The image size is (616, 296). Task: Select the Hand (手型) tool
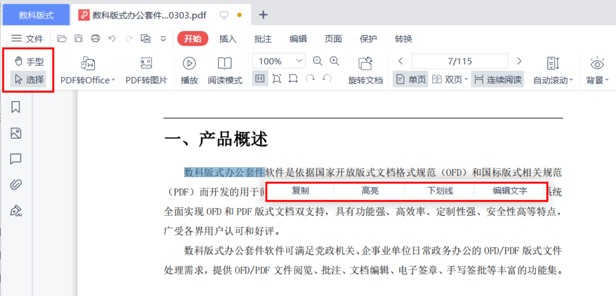click(28, 61)
